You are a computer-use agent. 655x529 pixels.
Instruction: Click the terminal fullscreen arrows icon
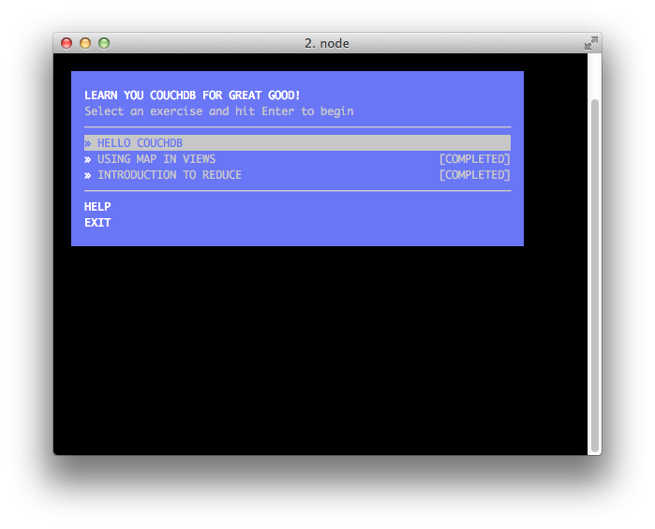[591, 43]
